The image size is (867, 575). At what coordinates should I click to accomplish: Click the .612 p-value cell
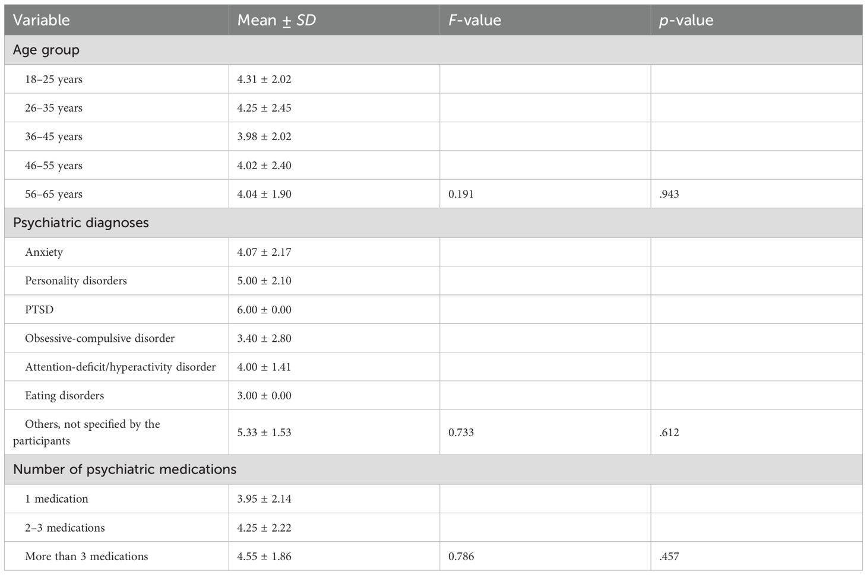pos(669,433)
